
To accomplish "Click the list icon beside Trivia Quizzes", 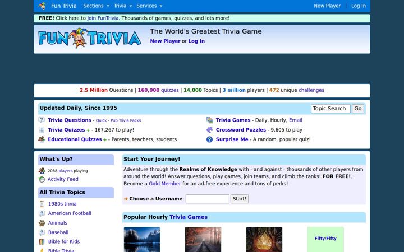I will [x=42, y=130].
